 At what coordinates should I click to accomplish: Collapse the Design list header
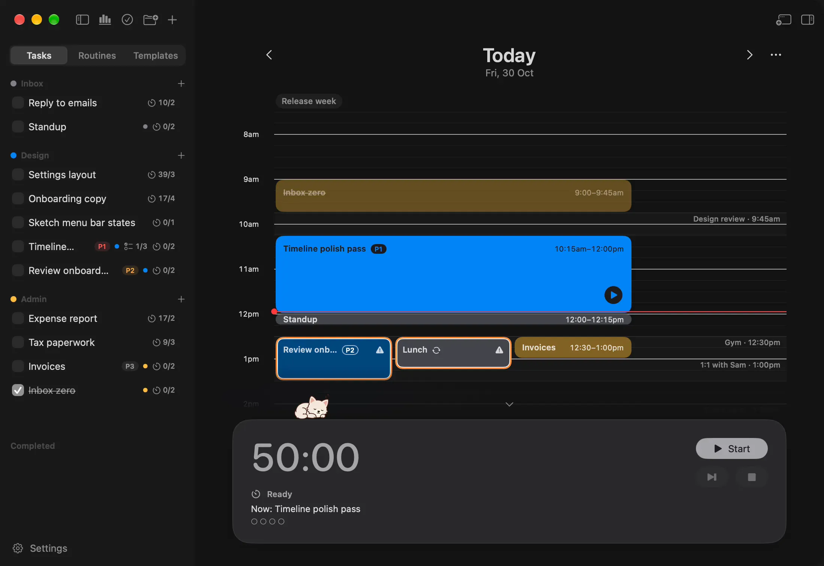pos(35,155)
